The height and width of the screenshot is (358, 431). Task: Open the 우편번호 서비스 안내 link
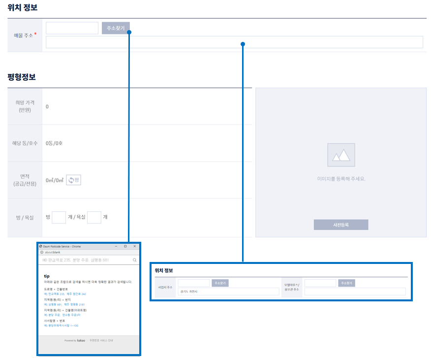click(x=101, y=340)
